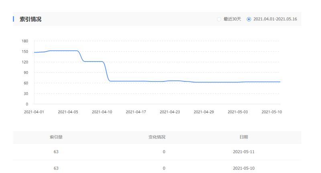Click 2021-04-23 label on chart x-axis
Image resolution: width=321 pixels, height=173 pixels.
pyautogui.click(x=170, y=112)
